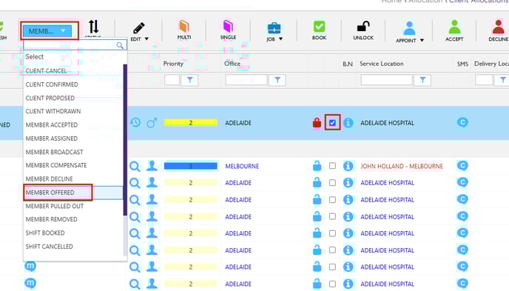Click the SMS C icon in highlighted row
The image size is (509, 291).
462,122
